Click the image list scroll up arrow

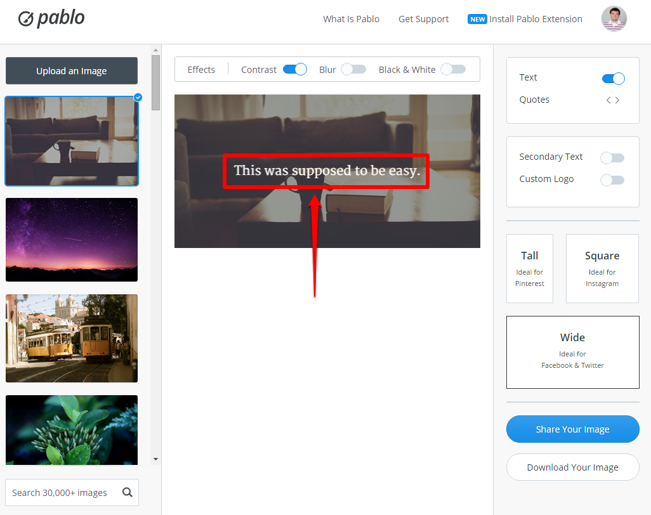click(155, 50)
